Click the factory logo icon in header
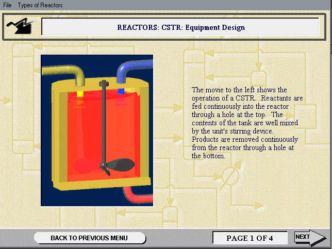Viewport: 332px width, 249px height. pyautogui.click(x=22, y=26)
